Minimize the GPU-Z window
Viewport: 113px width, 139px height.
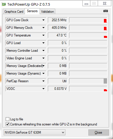pos(86,3)
